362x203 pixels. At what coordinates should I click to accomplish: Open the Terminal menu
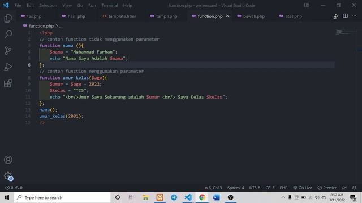point(109,5)
